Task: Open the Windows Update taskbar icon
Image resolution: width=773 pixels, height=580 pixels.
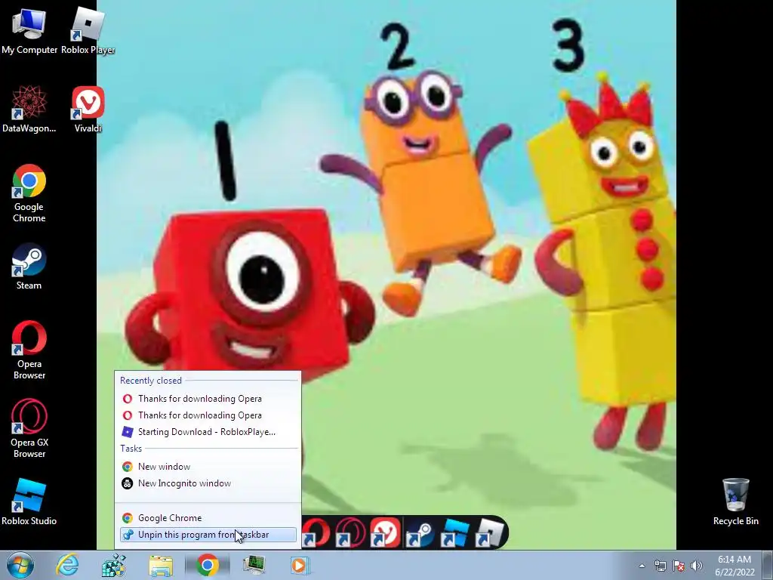Action: tap(114, 565)
